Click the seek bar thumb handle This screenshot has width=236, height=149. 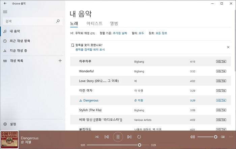pos(140,145)
